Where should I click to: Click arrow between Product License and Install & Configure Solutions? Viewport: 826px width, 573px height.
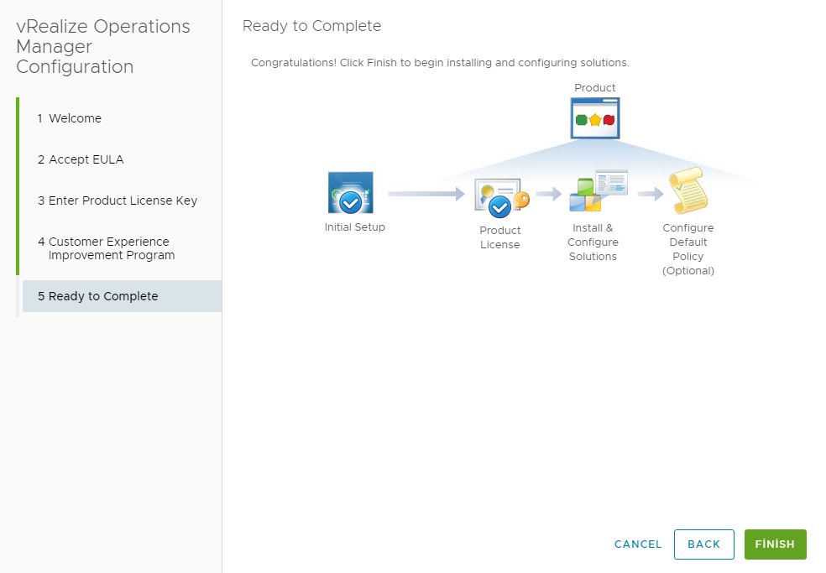[549, 194]
